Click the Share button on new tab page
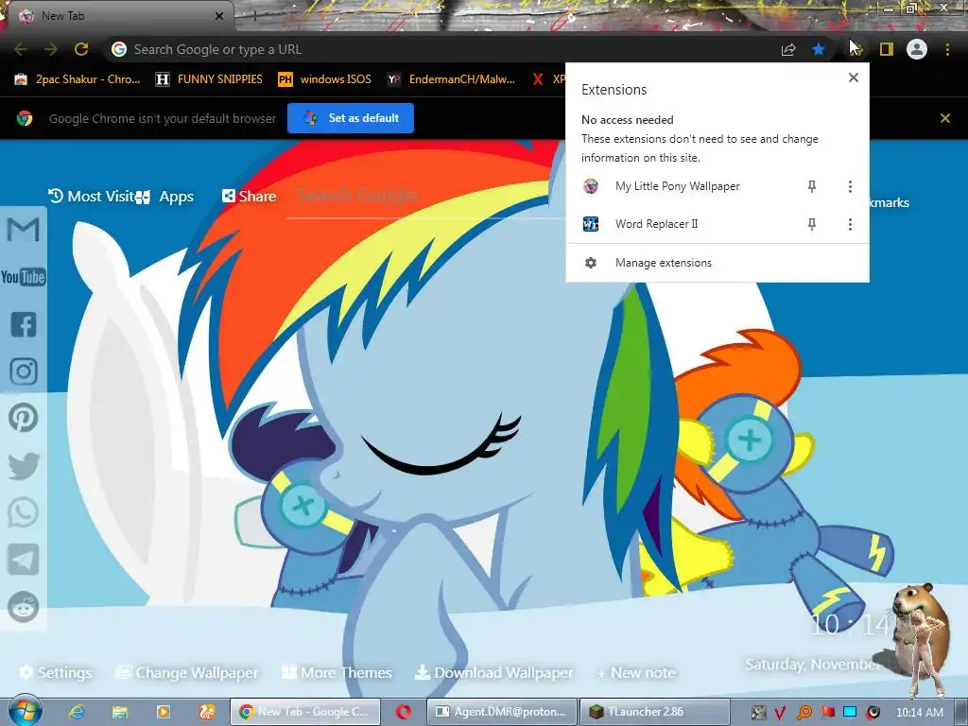This screenshot has height=726, width=968. [249, 197]
